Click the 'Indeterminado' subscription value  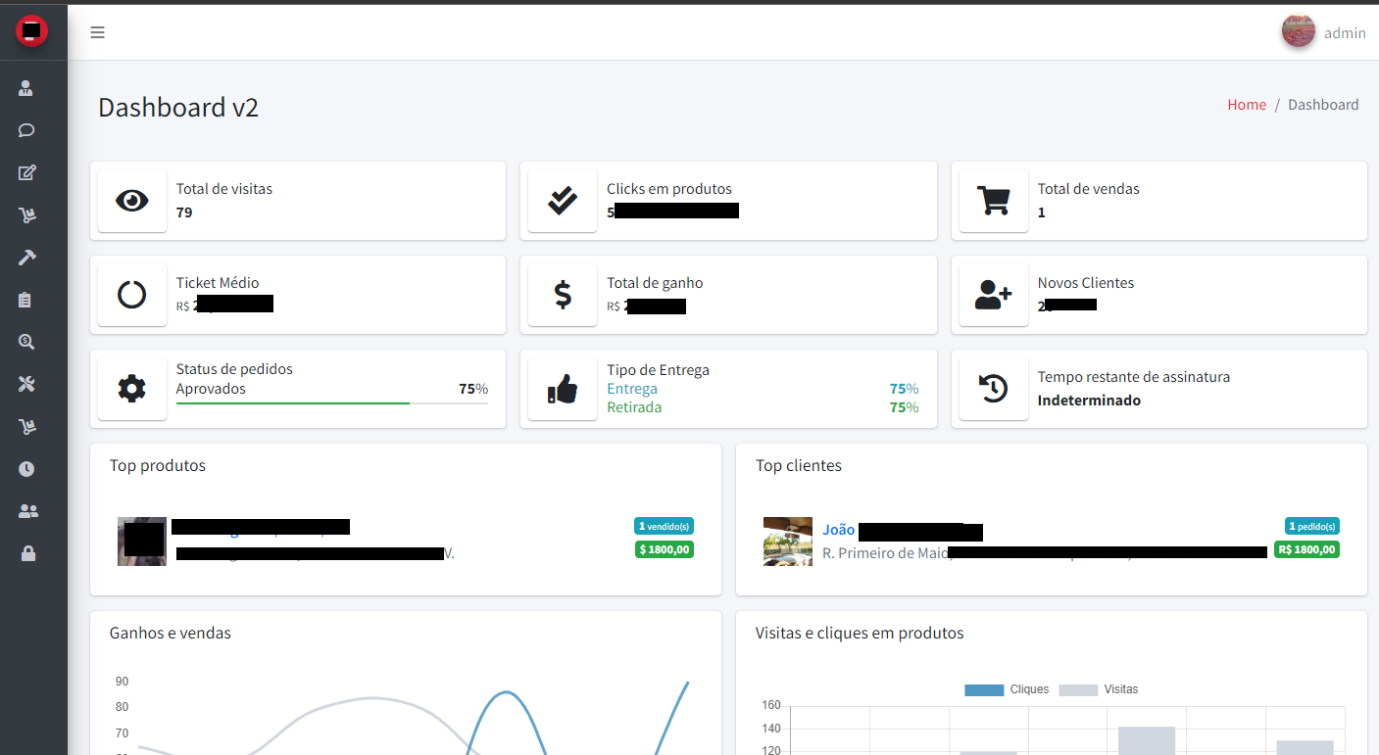pyautogui.click(x=1089, y=401)
